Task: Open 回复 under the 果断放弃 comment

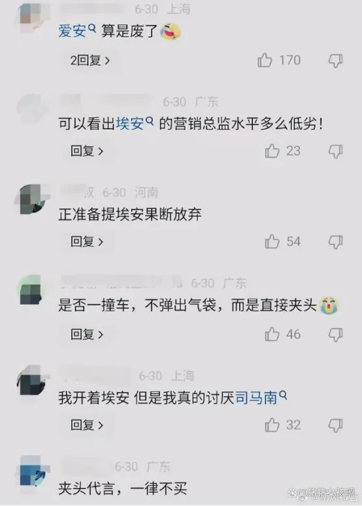Action: click(87, 242)
